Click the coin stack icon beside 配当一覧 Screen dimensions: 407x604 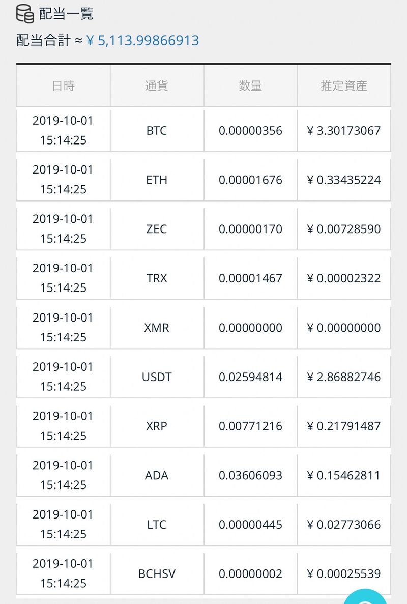[x=25, y=14]
